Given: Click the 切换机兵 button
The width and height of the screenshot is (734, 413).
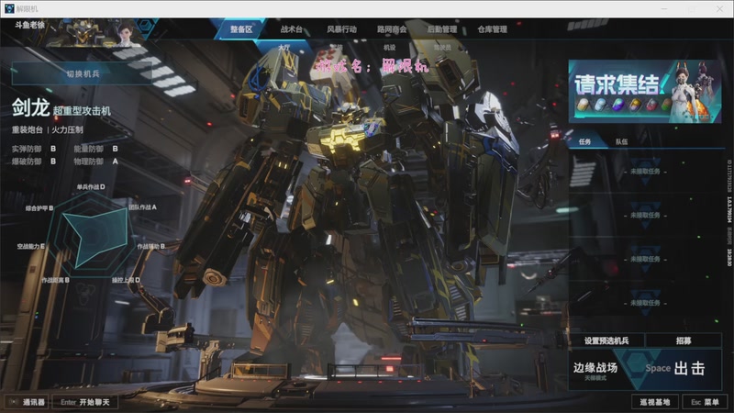Looking at the screenshot, I should pyautogui.click(x=83, y=73).
